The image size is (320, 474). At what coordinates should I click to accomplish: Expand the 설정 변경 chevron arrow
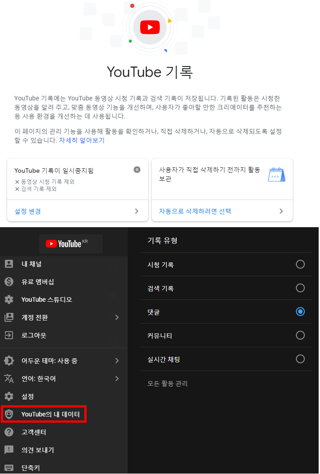click(x=137, y=211)
